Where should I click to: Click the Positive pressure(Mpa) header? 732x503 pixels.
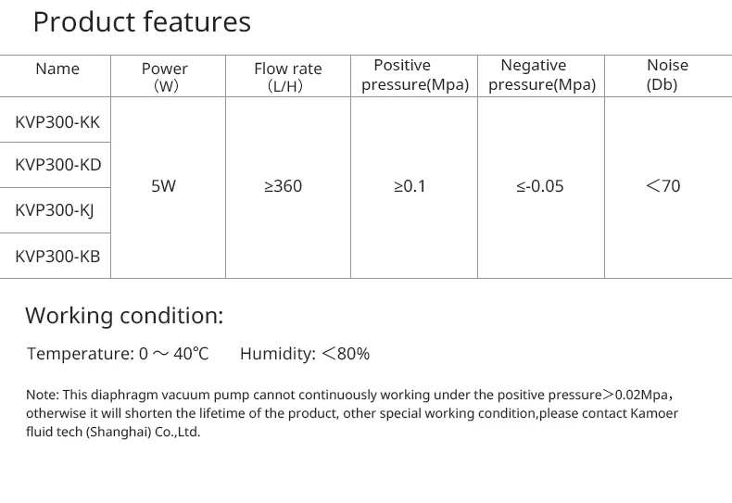[x=413, y=75]
